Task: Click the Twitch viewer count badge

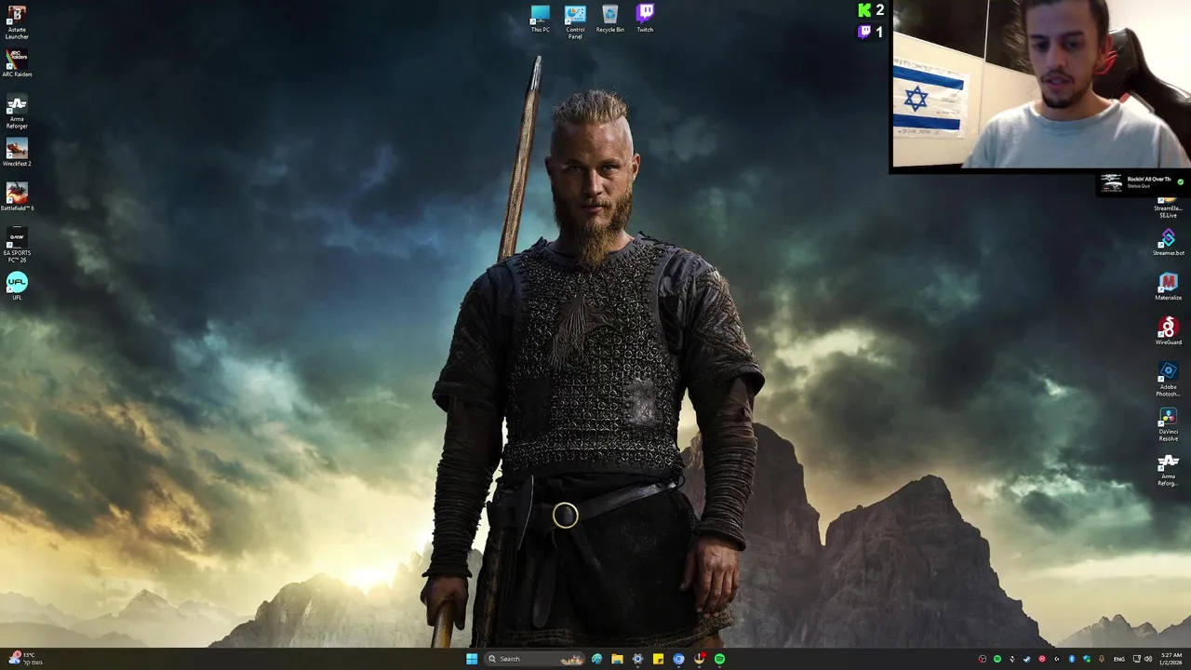Action: pyautogui.click(x=871, y=32)
